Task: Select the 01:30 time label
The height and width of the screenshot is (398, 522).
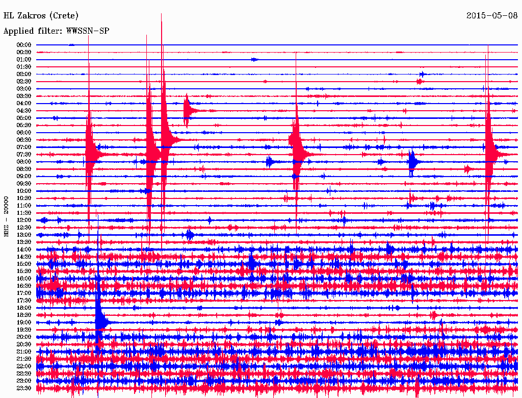Action: (24, 67)
